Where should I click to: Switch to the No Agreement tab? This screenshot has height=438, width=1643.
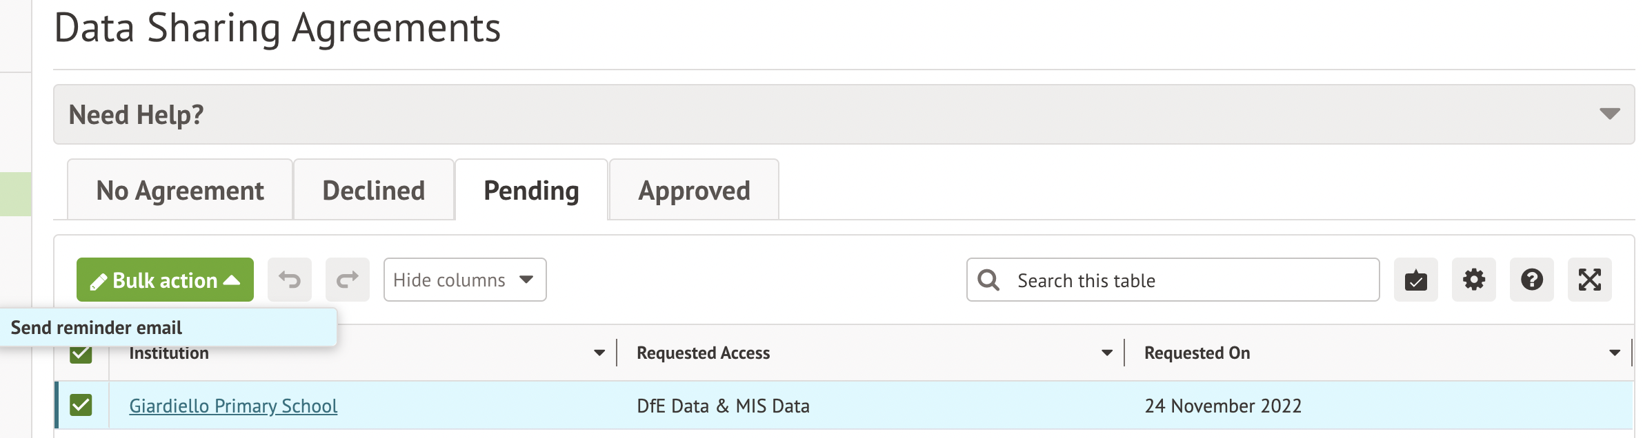(180, 191)
